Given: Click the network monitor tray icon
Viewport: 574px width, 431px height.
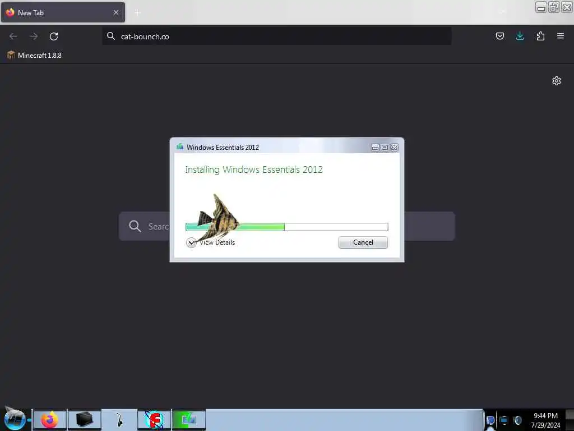Looking at the screenshot, I should point(504,420).
